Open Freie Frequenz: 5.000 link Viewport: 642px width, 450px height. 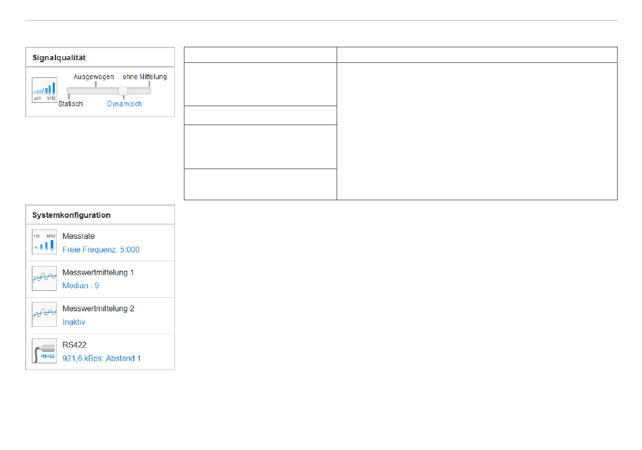pyautogui.click(x=101, y=250)
